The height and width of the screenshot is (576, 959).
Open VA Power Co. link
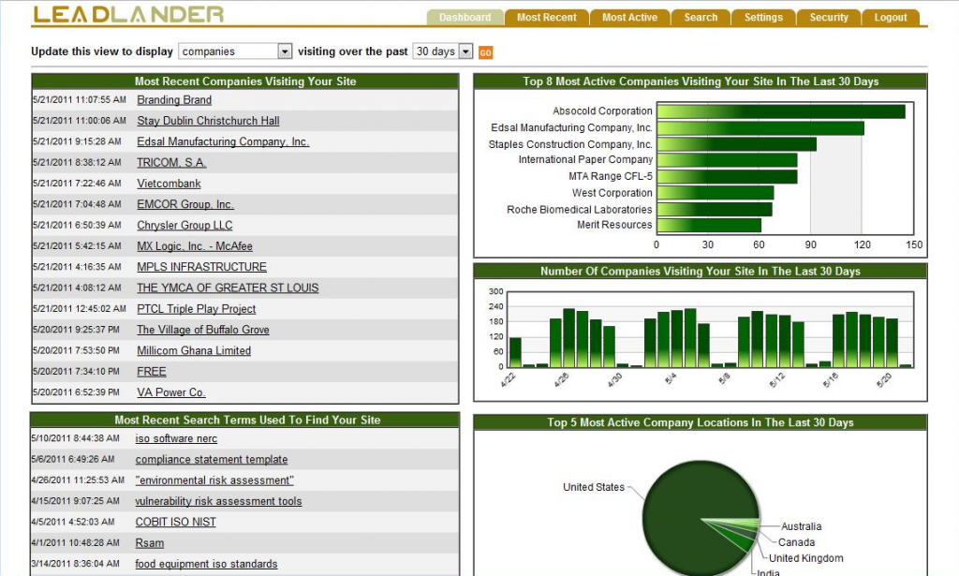tap(171, 391)
